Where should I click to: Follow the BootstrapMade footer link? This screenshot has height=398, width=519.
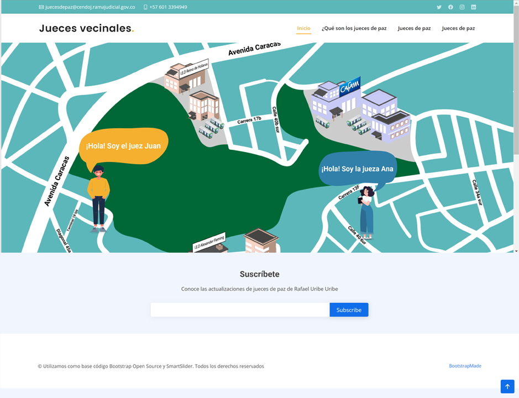(x=465, y=366)
